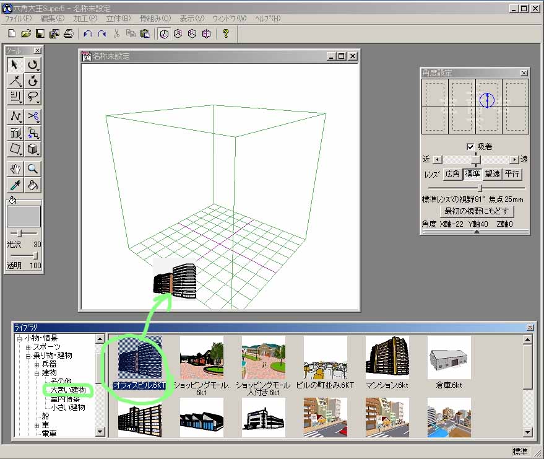Select the polyline N drawing tool
Viewport: 544px width, 459px height.
point(15,116)
